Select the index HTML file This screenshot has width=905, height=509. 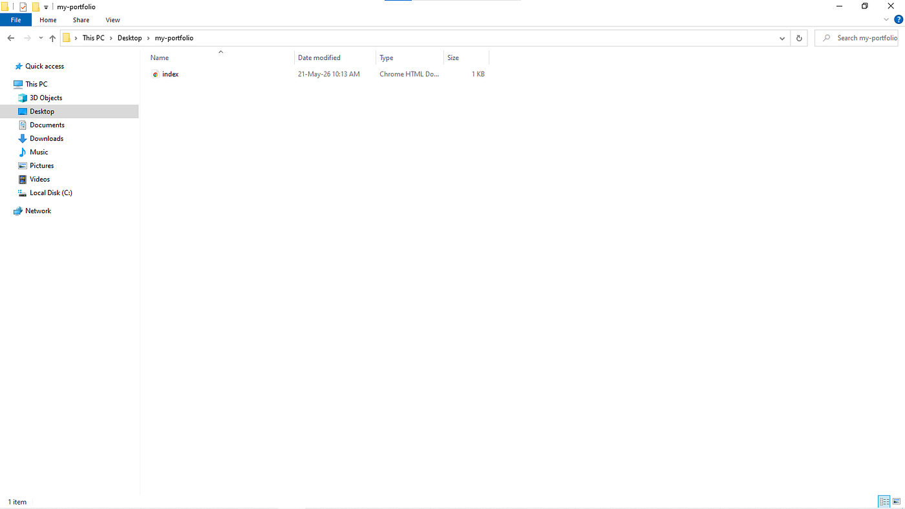coord(171,74)
